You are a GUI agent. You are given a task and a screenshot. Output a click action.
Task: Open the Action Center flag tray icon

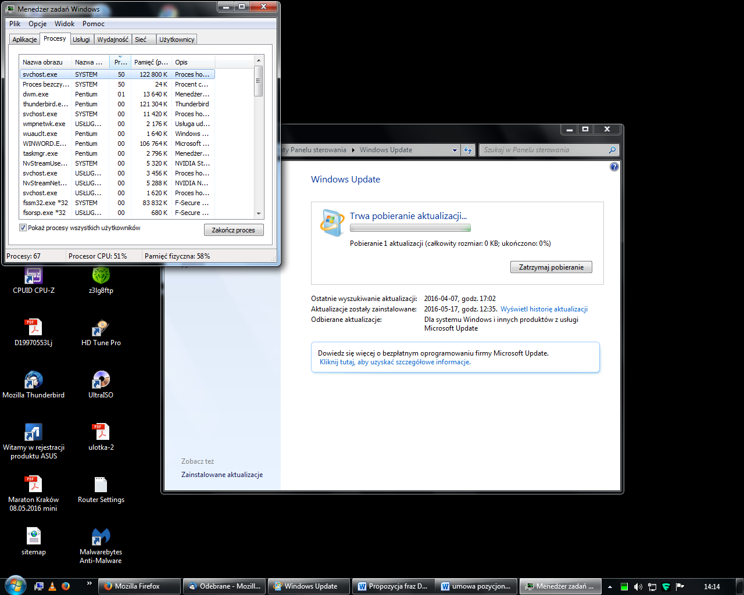tap(680, 586)
